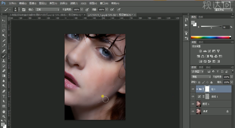This screenshot has height=128, width=235.
Task: Select the Crop tool
Action: 4,41
